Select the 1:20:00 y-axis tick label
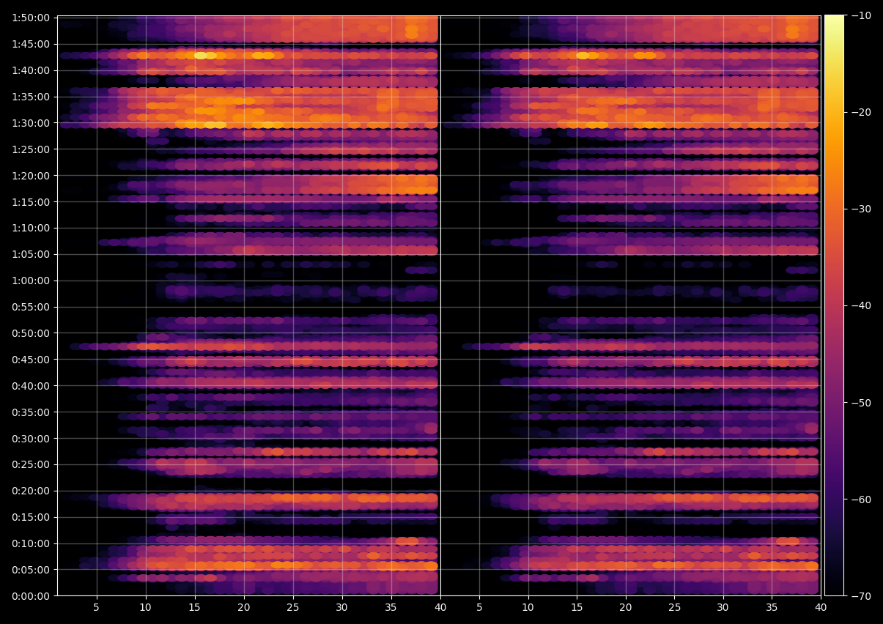This screenshot has width=883, height=624. tap(31, 176)
